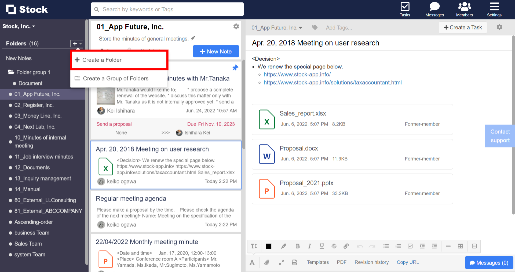Open https://www.stock-app.info/ link
This screenshot has width=515, height=272.
(297, 74)
